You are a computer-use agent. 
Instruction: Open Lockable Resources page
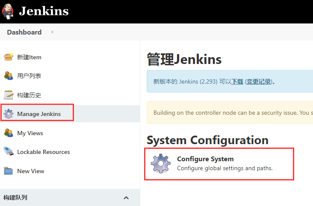tap(44, 152)
